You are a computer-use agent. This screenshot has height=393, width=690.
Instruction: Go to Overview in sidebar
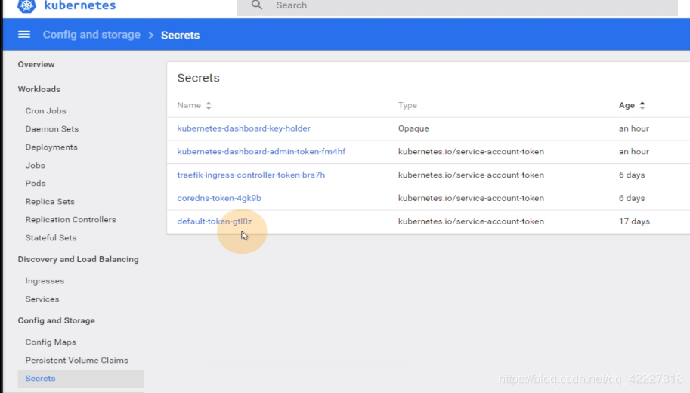pos(36,65)
